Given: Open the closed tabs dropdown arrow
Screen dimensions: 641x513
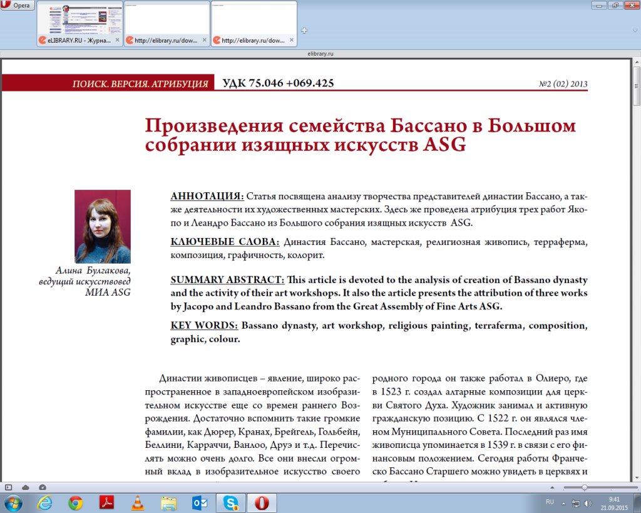Looking at the screenshot, I should 635,31.
